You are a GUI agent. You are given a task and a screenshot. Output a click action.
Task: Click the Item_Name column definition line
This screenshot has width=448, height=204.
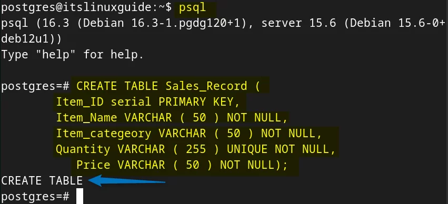point(172,118)
